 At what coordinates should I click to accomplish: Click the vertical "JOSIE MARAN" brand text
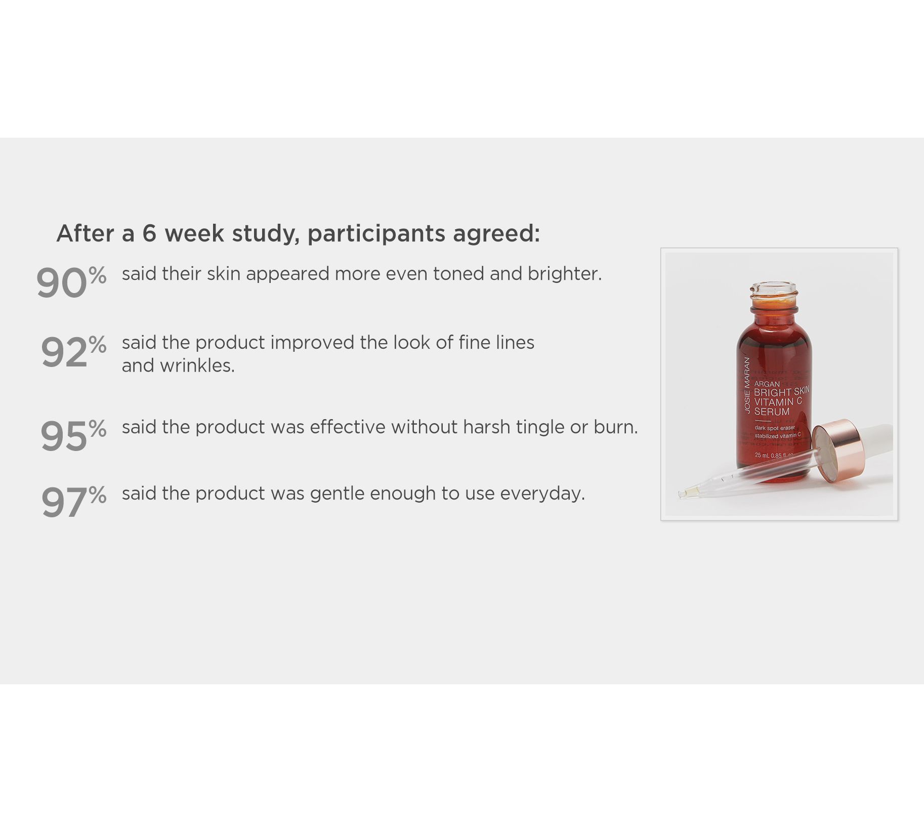coord(747,386)
